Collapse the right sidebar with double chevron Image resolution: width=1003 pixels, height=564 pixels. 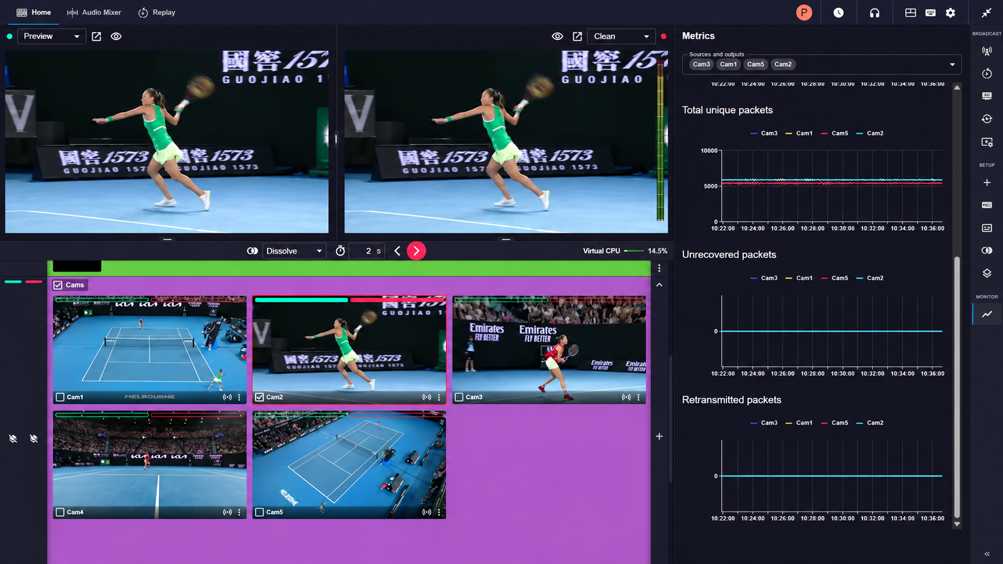tap(987, 554)
